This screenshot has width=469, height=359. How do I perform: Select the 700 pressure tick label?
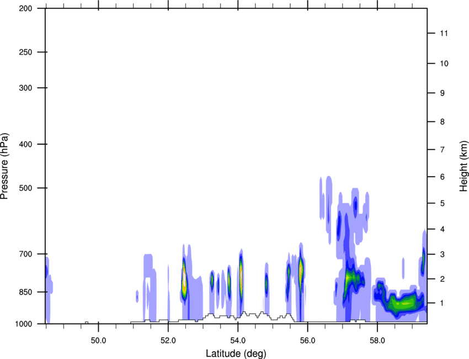[x=26, y=254]
